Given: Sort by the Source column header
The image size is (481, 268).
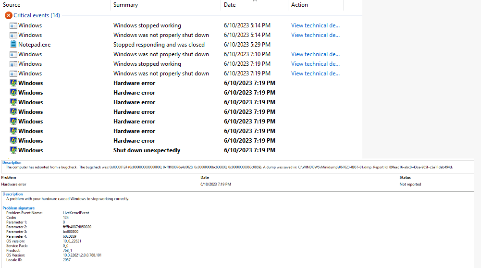Looking at the screenshot, I should click(12, 5).
